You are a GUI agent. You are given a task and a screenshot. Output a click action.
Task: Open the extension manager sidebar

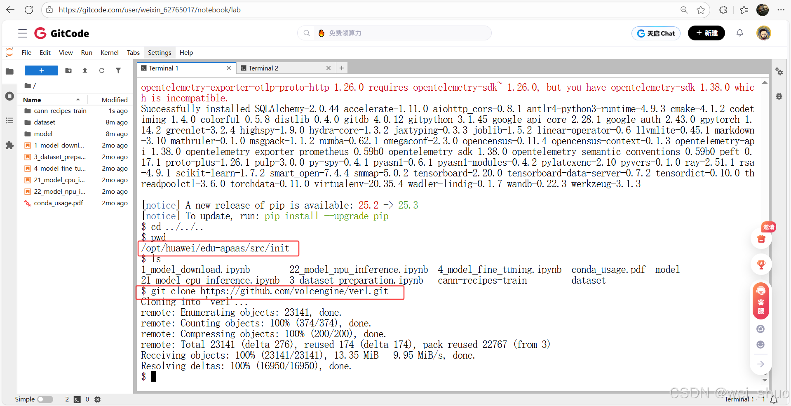(9, 145)
